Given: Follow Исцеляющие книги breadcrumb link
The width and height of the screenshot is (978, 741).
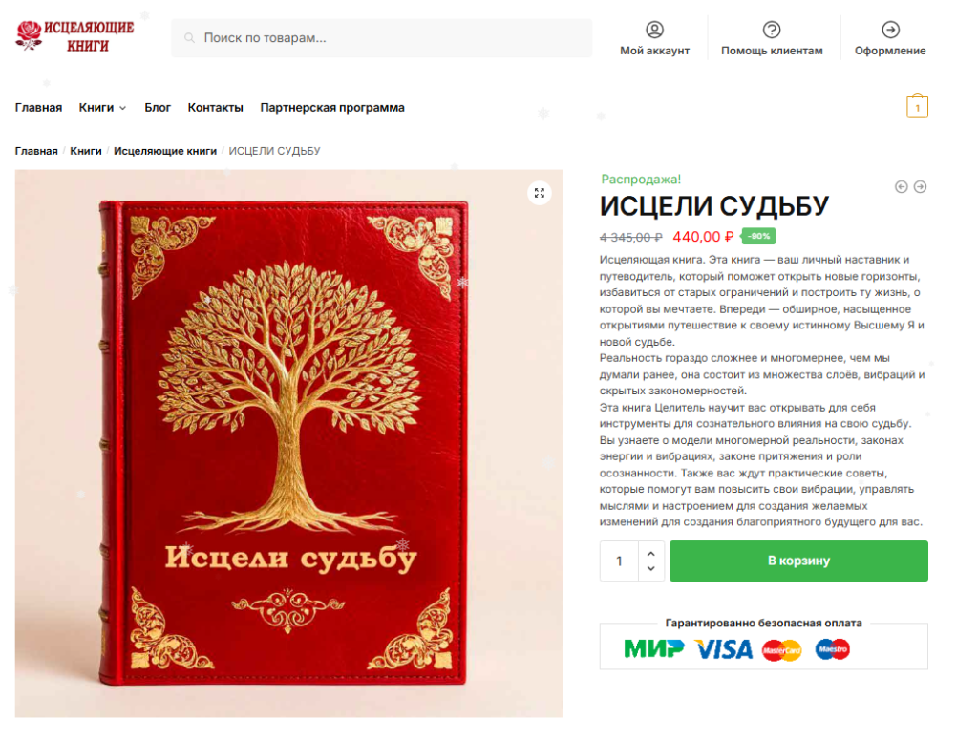Looking at the screenshot, I should 164,151.
